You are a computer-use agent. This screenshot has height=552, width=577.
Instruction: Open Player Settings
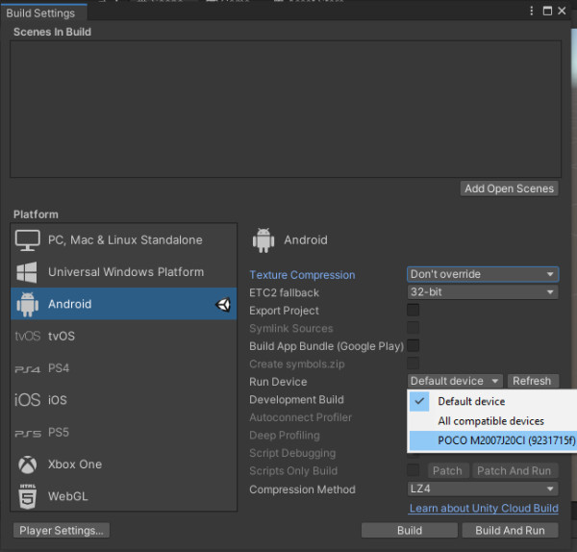62,530
